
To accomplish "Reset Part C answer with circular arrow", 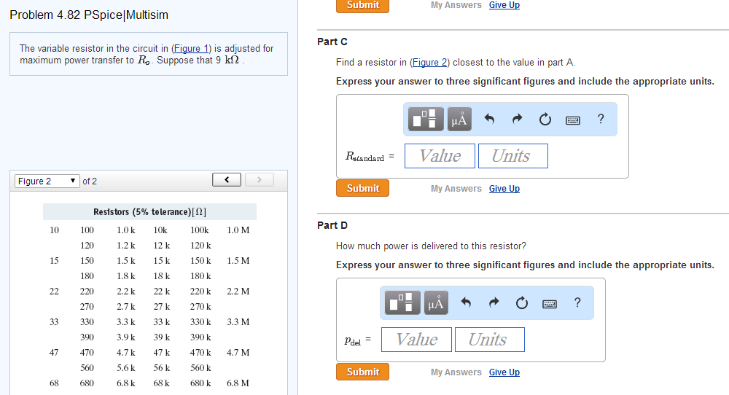I will (x=545, y=120).
